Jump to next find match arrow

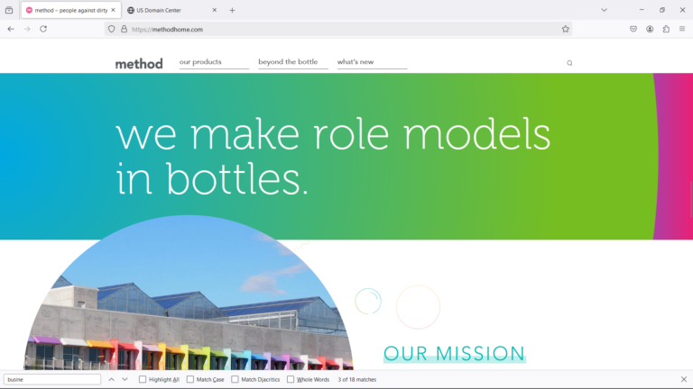pos(125,380)
